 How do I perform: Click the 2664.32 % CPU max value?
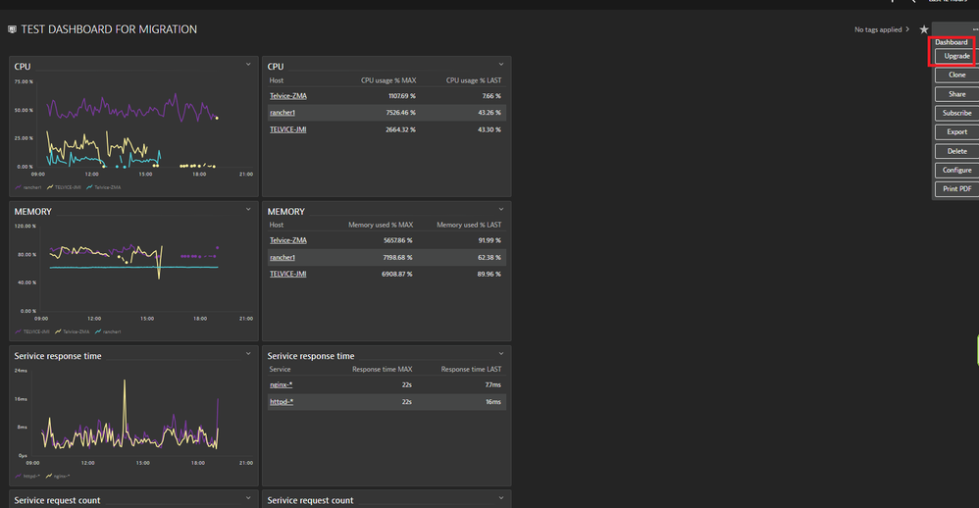pyautogui.click(x=400, y=129)
